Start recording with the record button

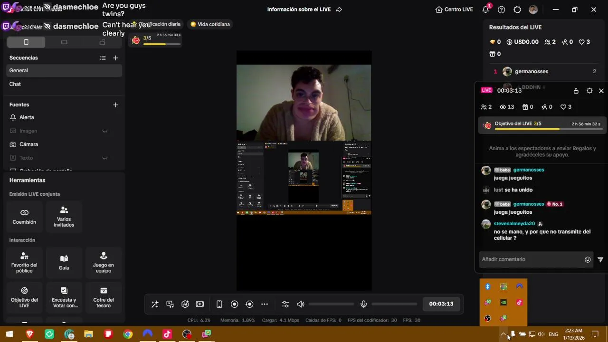click(234, 304)
